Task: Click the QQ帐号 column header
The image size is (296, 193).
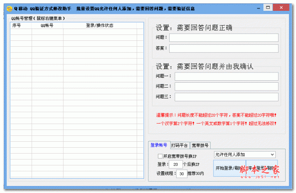Action: pos(47,26)
